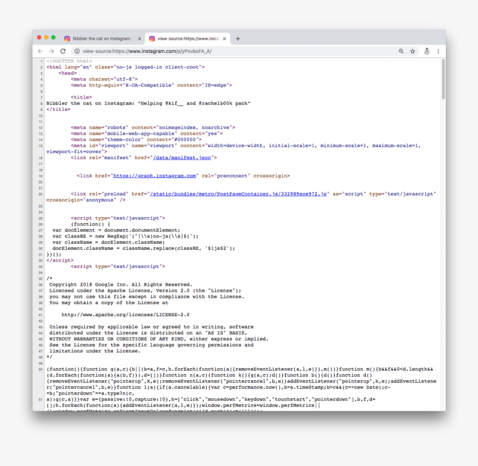478x466 pixels.
Task: Click the 'meta charset="utf-8"' line
Action: click(x=104, y=80)
